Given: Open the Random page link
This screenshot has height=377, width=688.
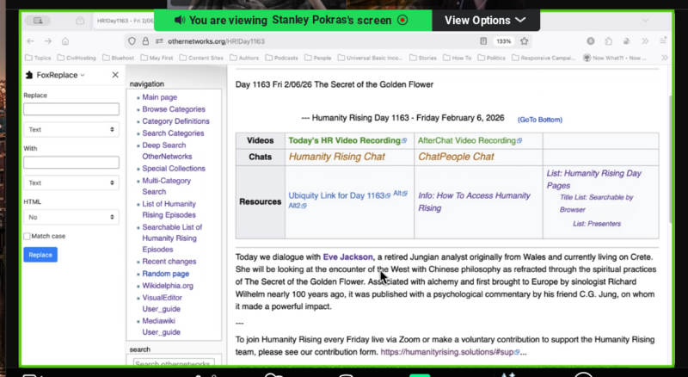Looking at the screenshot, I should tap(165, 274).
